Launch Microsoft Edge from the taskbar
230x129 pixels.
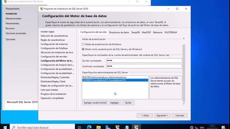pyautogui.click(x=89, y=127)
